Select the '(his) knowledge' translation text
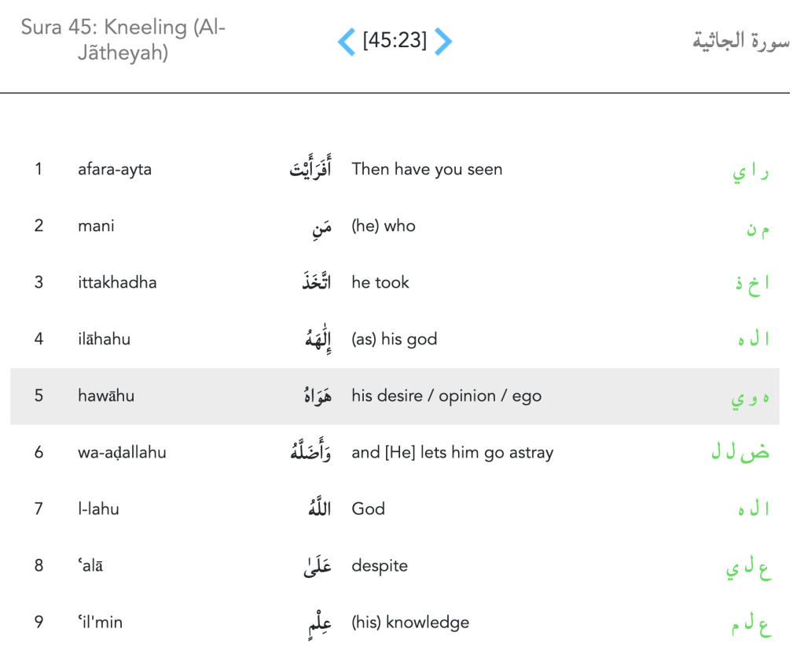 click(x=410, y=623)
